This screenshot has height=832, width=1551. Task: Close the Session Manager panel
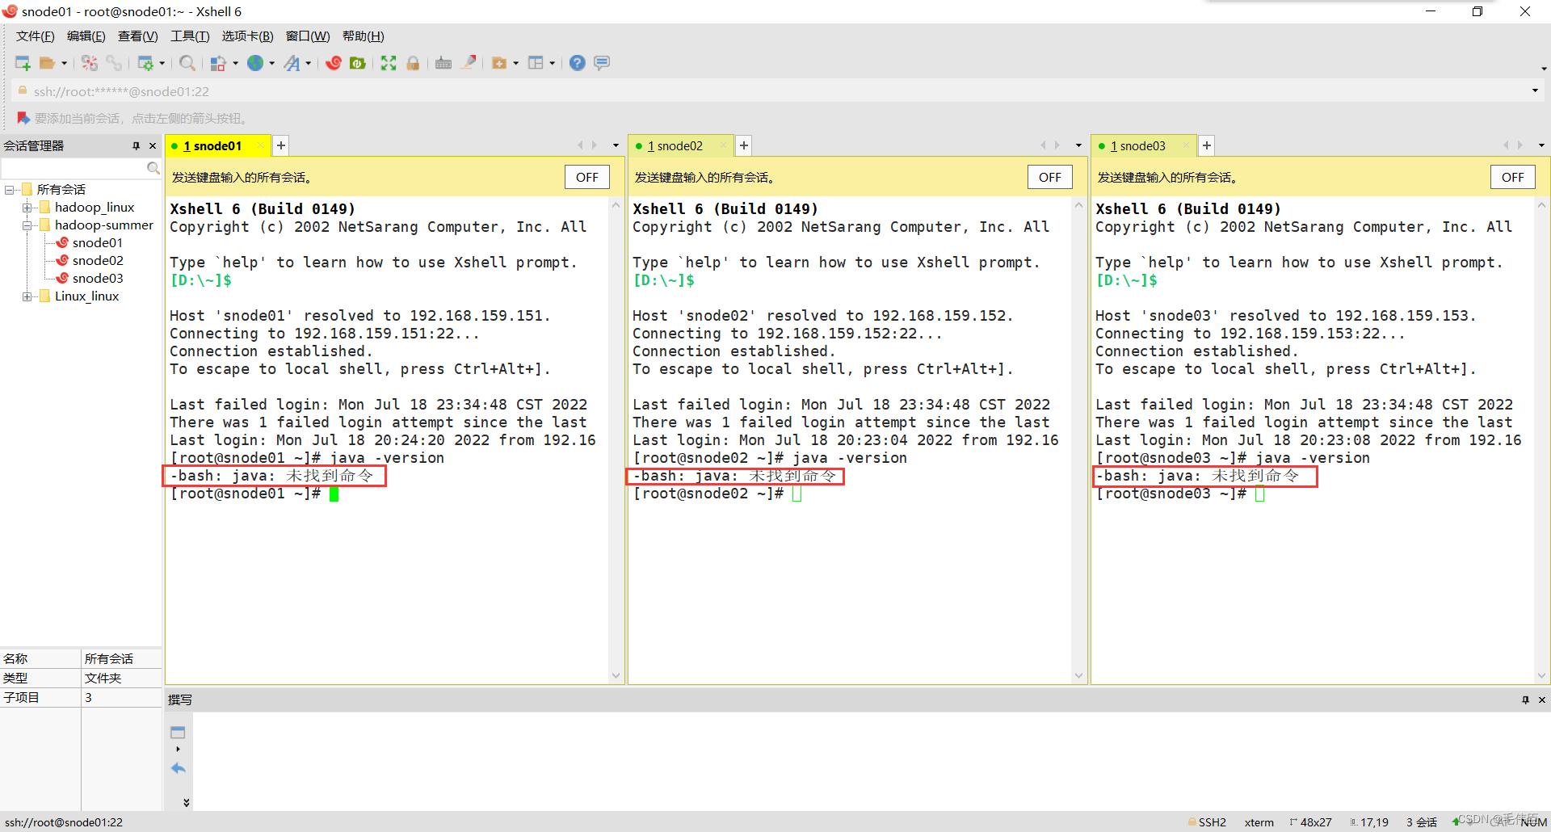pos(153,145)
